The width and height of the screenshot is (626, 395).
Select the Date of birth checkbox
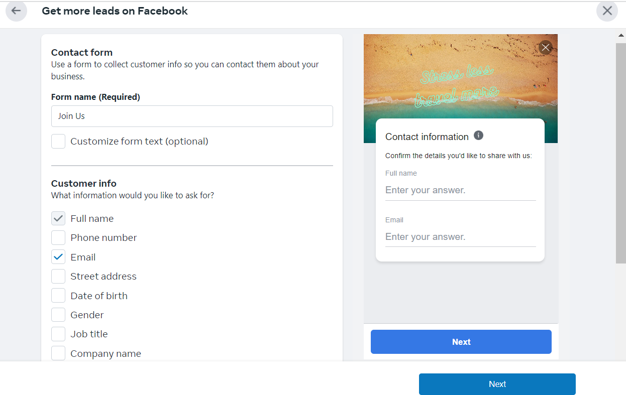58,296
